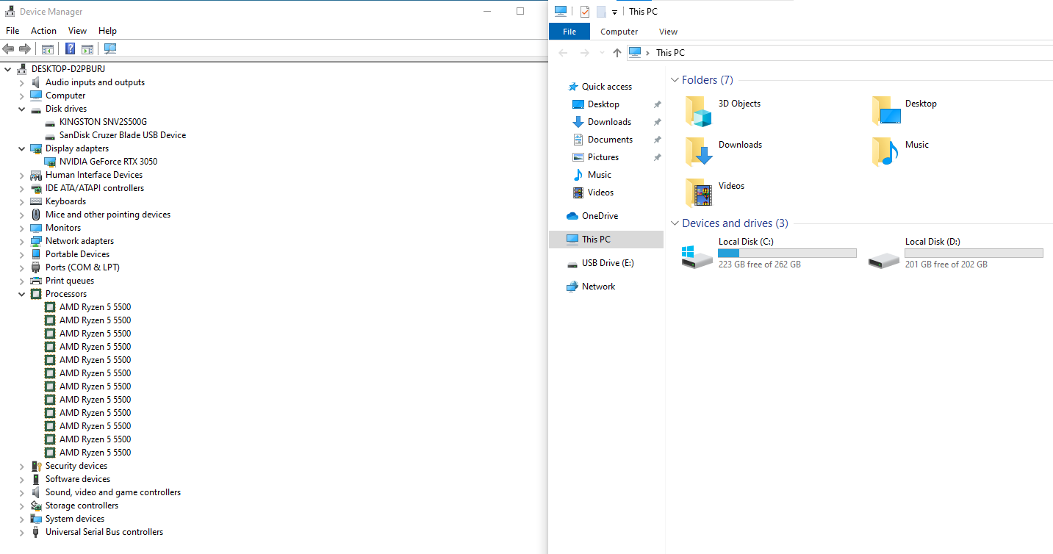Select NVIDIA GeForce RTX 3050 device
This screenshot has height=554, width=1053.
pyautogui.click(x=108, y=162)
